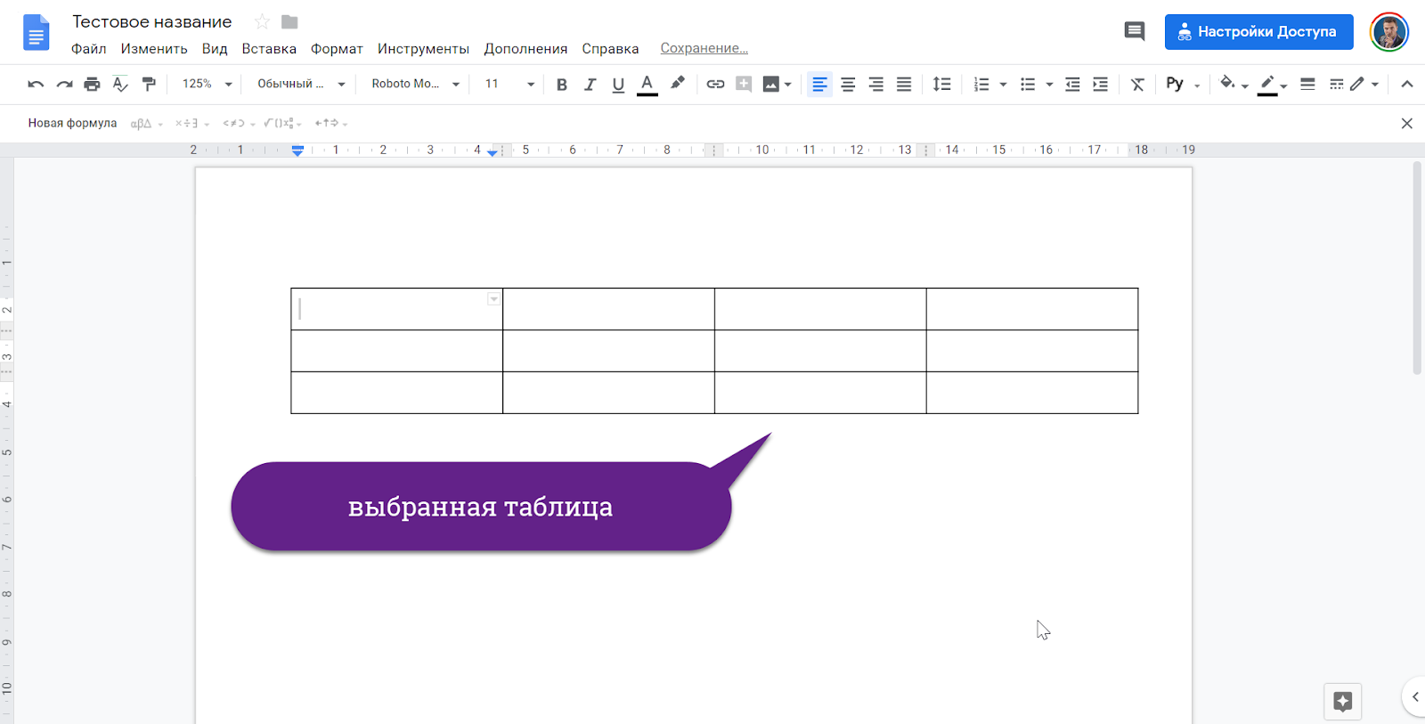Open the Файл menu
The image size is (1425, 724).
click(x=89, y=49)
